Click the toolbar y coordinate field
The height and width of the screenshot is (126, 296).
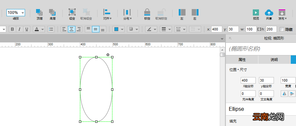(x=233, y=29)
